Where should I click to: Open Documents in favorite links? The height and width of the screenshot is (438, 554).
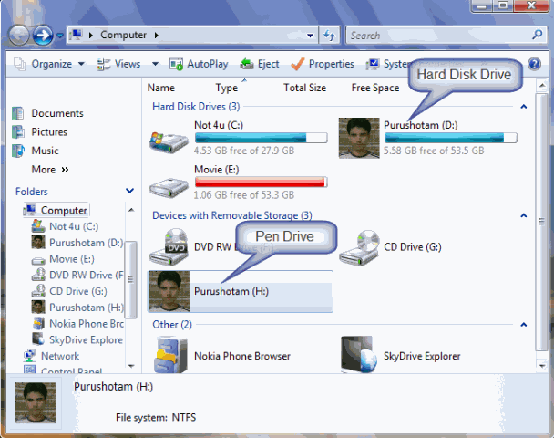[x=57, y=113]
